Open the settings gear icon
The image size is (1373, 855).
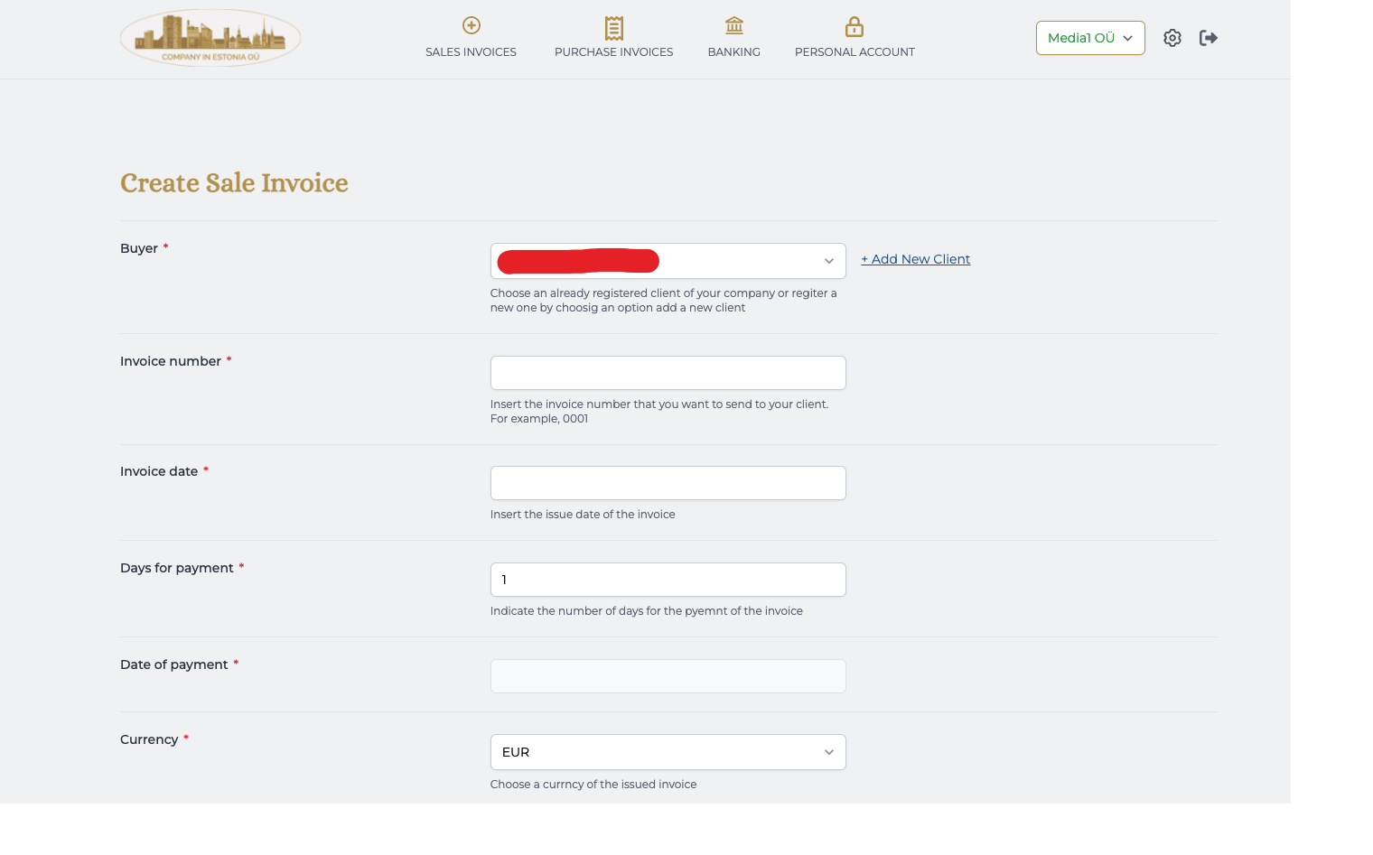point(1172,38)
